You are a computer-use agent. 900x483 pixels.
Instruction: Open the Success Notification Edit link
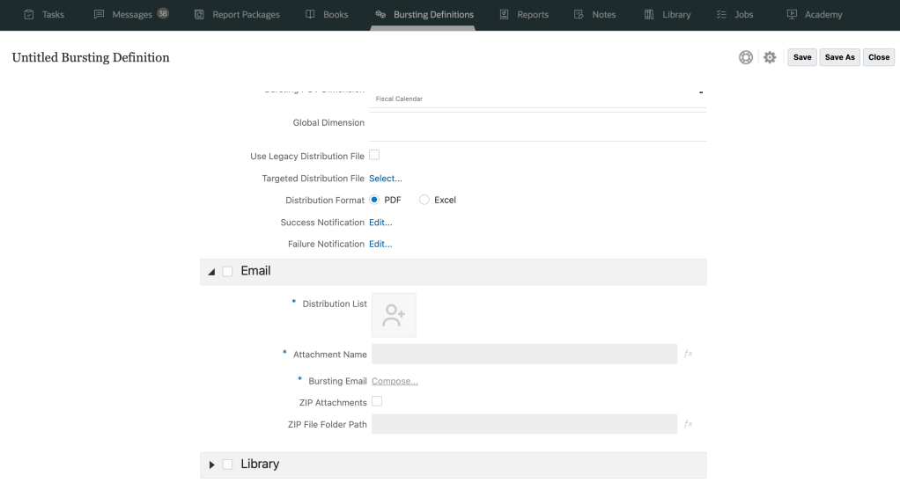click(x=380, y=223)
